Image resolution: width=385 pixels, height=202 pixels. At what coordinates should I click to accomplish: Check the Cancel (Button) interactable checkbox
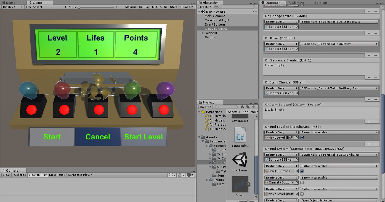pos(302,182)
